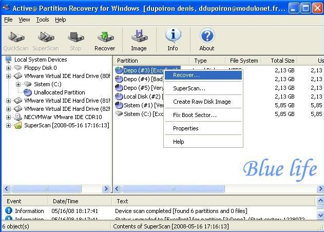Click the tree panel scroll left arrow
This screenshot has width=324, height=232.
point(7,188)
